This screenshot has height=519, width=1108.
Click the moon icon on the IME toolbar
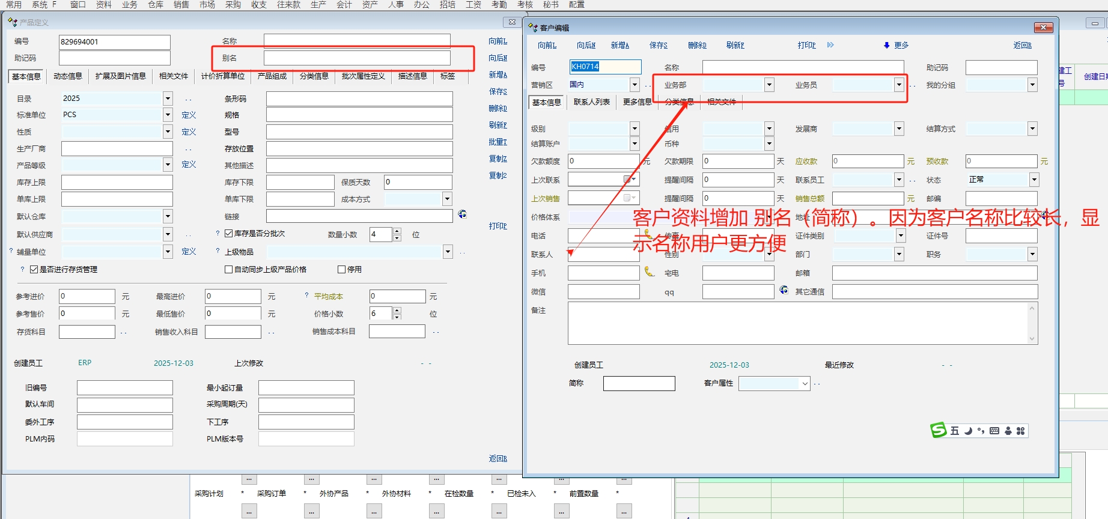(968, 431)
